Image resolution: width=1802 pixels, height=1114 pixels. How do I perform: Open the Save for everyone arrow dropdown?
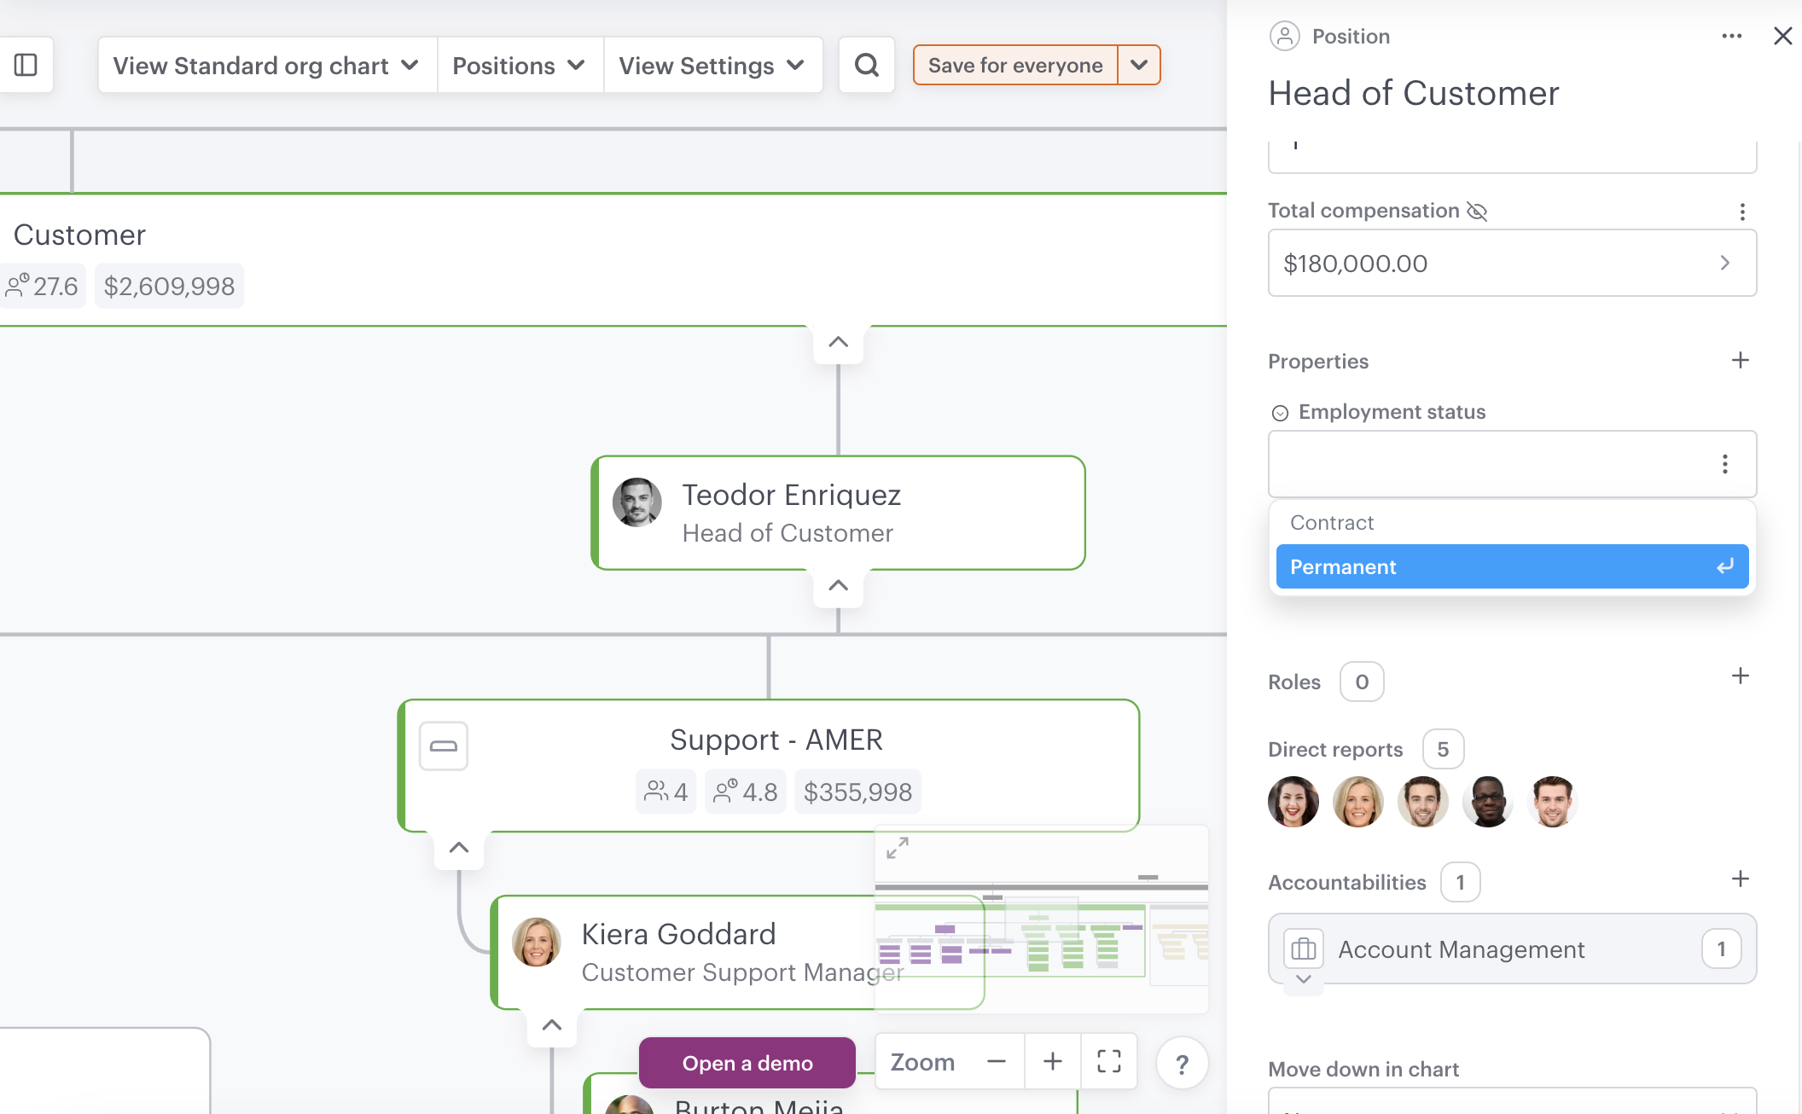click(x=1139, y=65)
